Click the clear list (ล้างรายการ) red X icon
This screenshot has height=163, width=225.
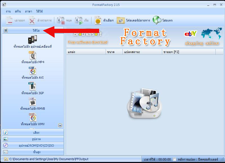(x=32, y=20)
